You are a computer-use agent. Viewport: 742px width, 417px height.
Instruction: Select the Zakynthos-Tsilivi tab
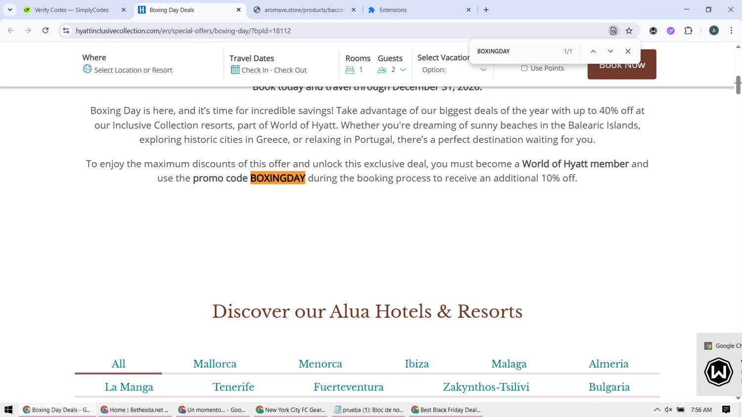point(486,387)
